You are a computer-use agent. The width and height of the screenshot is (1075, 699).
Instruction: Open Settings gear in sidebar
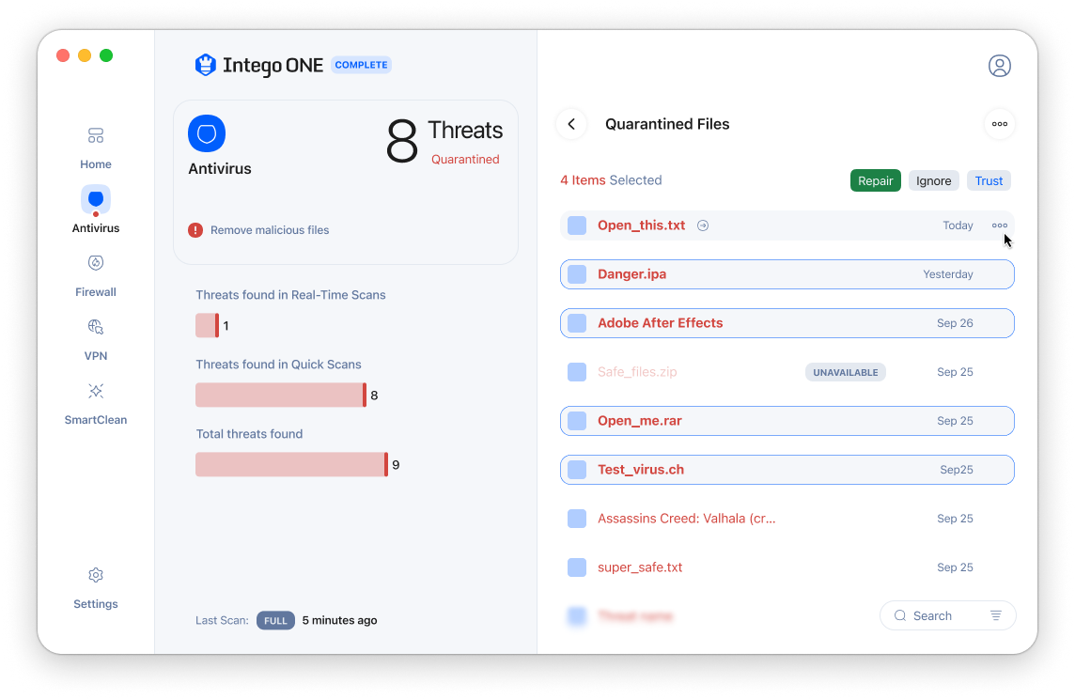click(x=96, y=575)
